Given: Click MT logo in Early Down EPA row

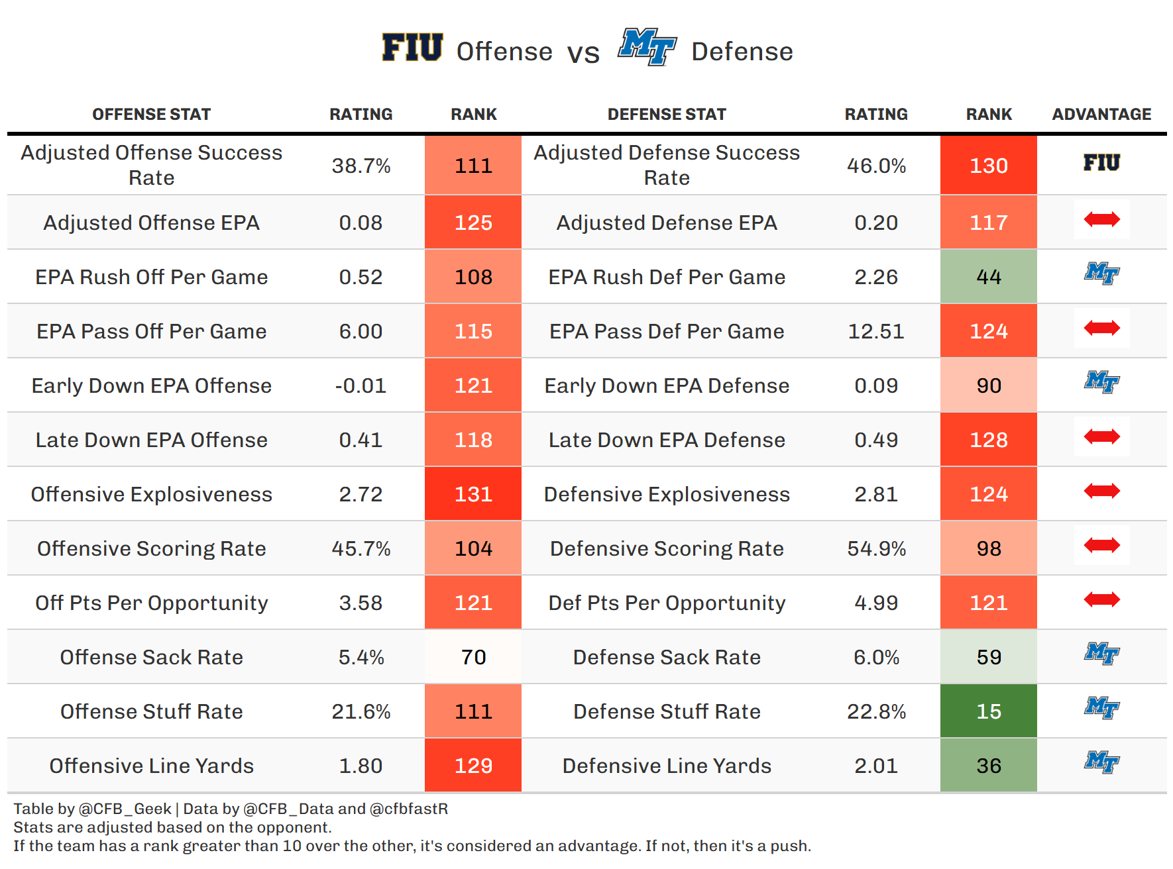Looking at the screenshot, I should click(x=1101, y=382).
